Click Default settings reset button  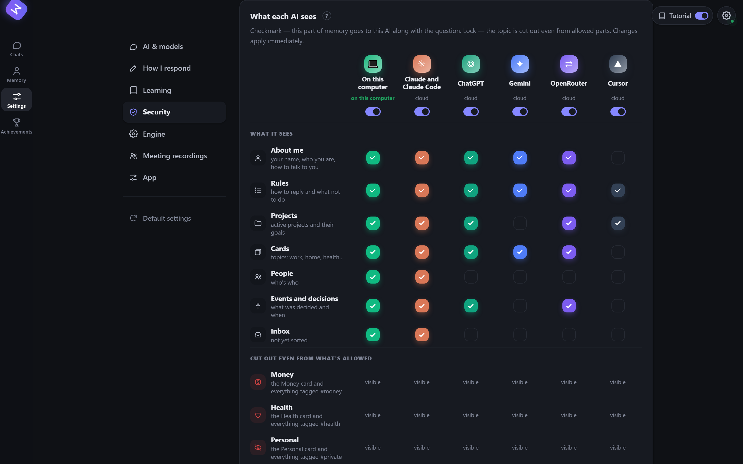(174, 219)
